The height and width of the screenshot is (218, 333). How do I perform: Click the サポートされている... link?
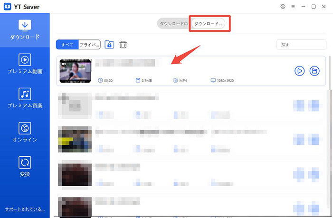pos(25,209)
